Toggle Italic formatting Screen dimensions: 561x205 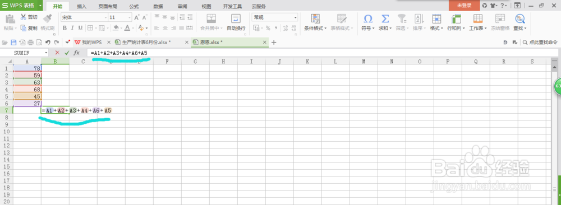tap(72, 28)
